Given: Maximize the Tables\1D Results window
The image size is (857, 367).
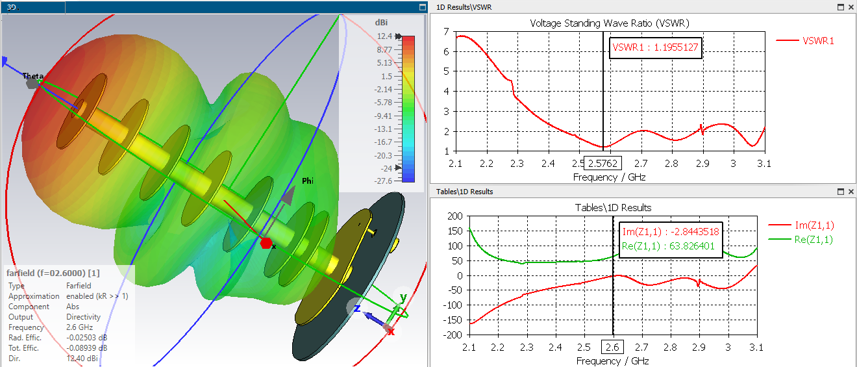Looking at the screenshot, I should [x=840, y=192].
